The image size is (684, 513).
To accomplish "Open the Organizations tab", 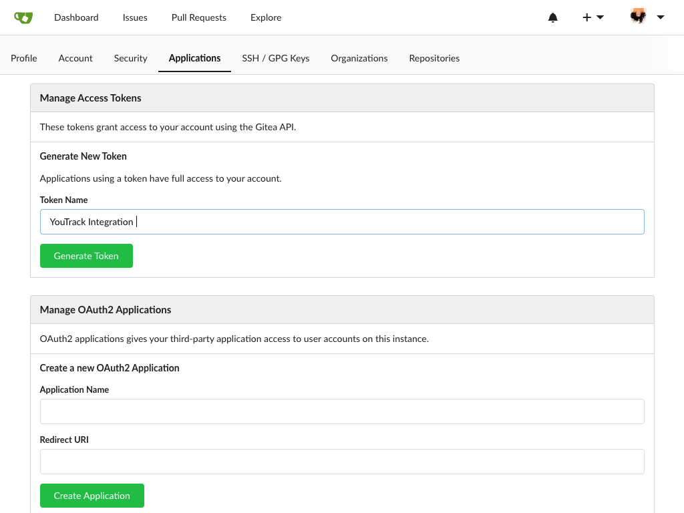I will (359, 58).
